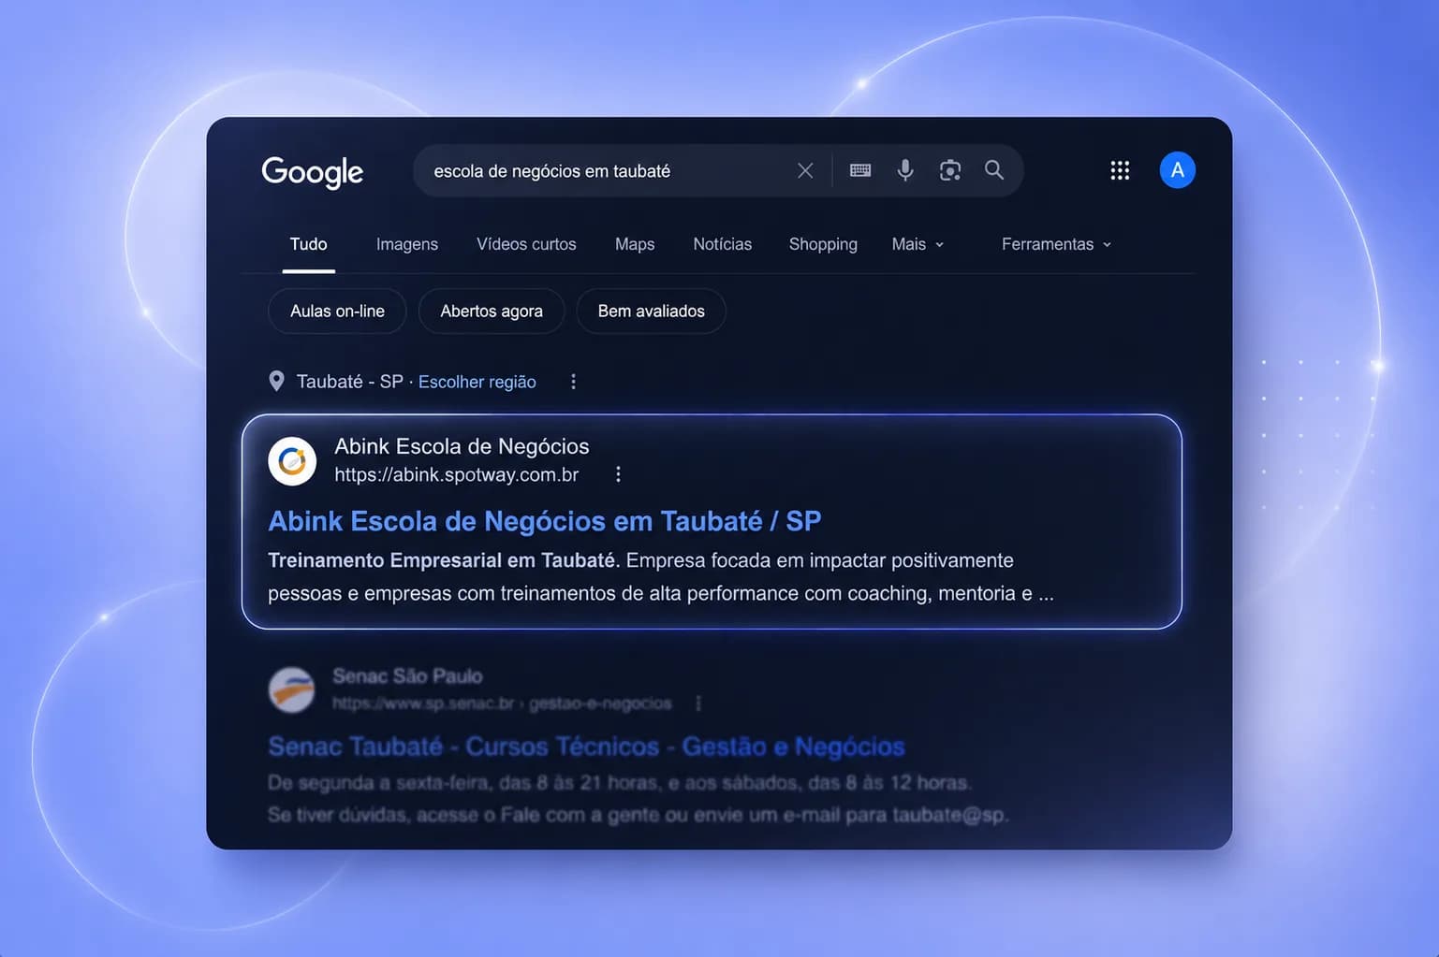Open options dots beside the Senac URL

pos(698,703)
